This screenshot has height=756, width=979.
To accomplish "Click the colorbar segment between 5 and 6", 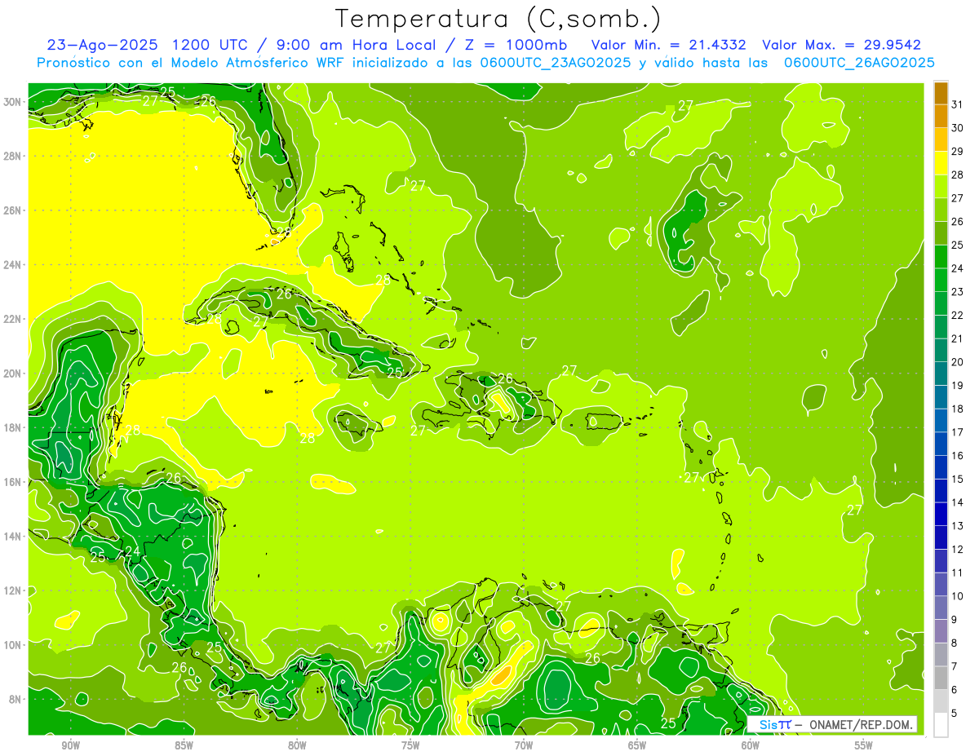I will tap(941, 701).
